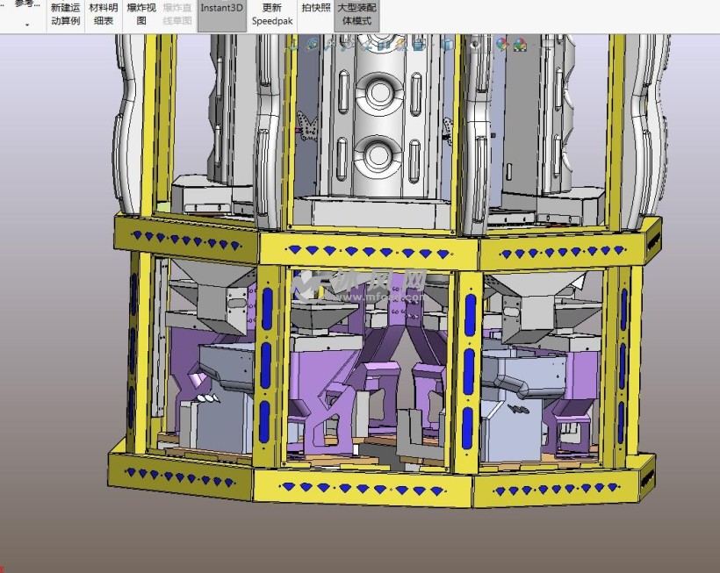Click 更新 Speedpak button
720x573 pixels.
tap(272, 14)
